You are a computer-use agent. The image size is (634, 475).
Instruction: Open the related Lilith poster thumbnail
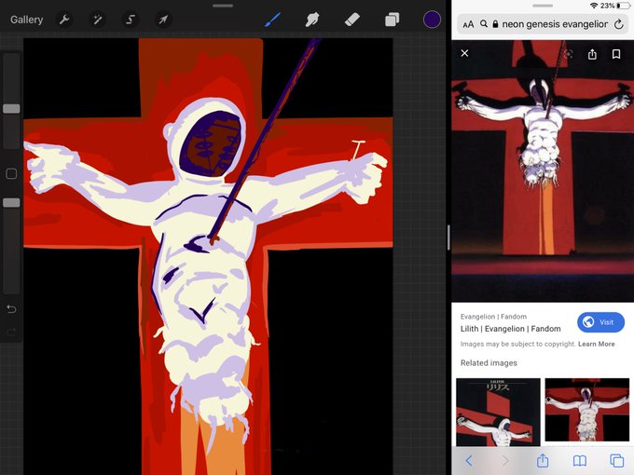click(498, 412)
